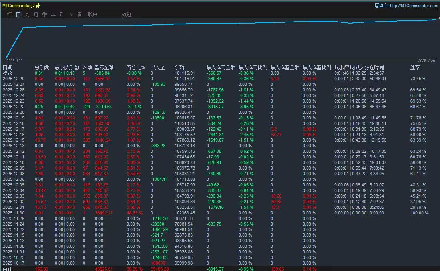The width and height of the screenshot is (440, 271).
Task: Select the 日 daily statistics tab
Action: click(18, 14)
